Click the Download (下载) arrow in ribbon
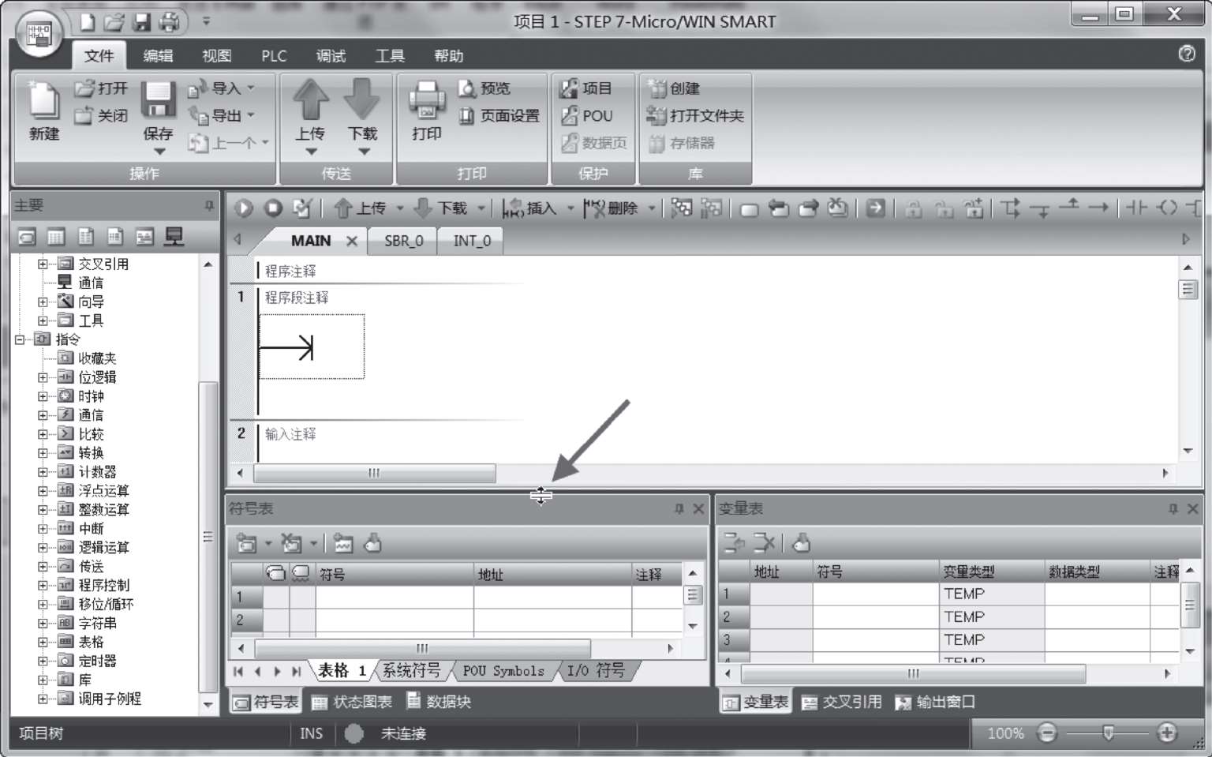The height and width of the screenshot is (757, 1212). pos(362,99)
